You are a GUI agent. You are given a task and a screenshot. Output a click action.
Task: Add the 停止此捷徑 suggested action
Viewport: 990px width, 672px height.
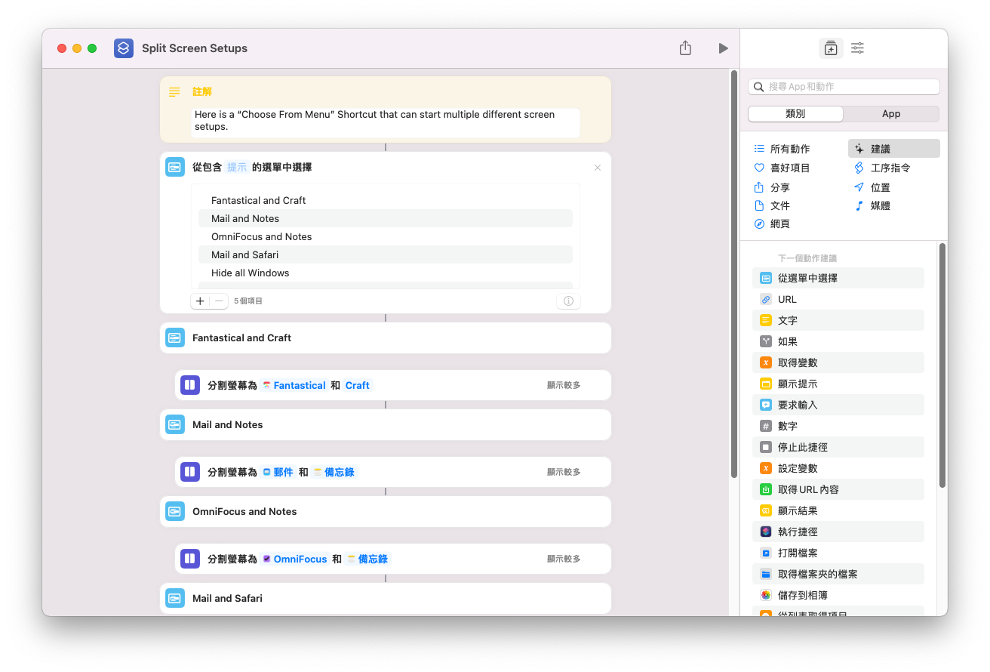838,447
